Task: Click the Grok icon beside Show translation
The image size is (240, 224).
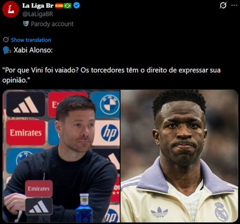Action: (6, 39)
